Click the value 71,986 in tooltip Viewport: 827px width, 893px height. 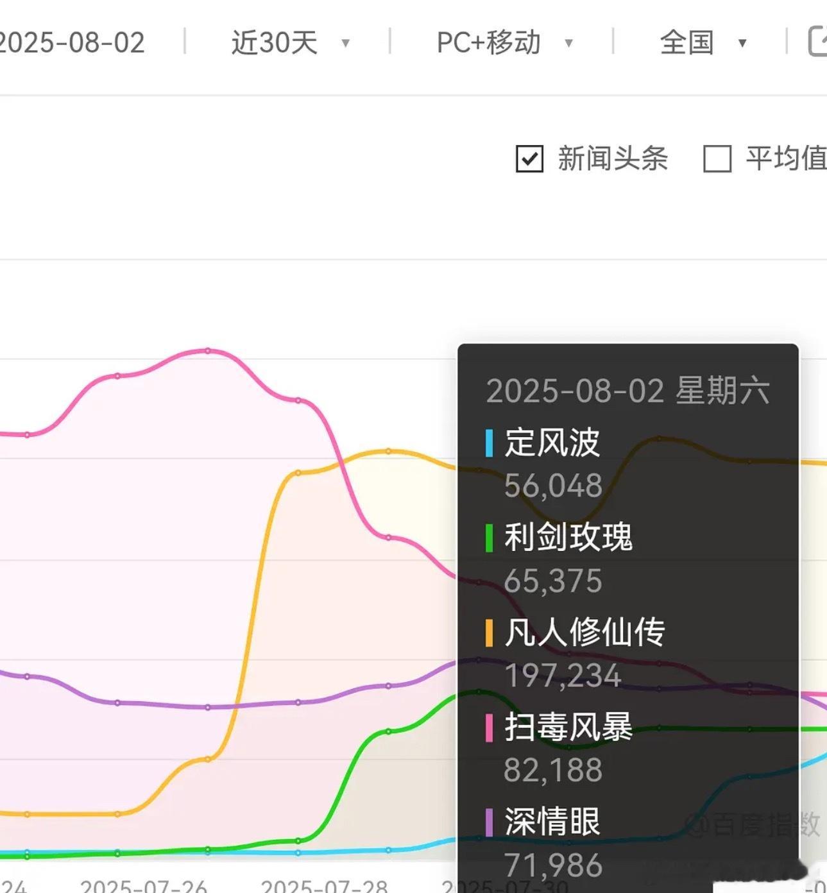tap(553, 865)
